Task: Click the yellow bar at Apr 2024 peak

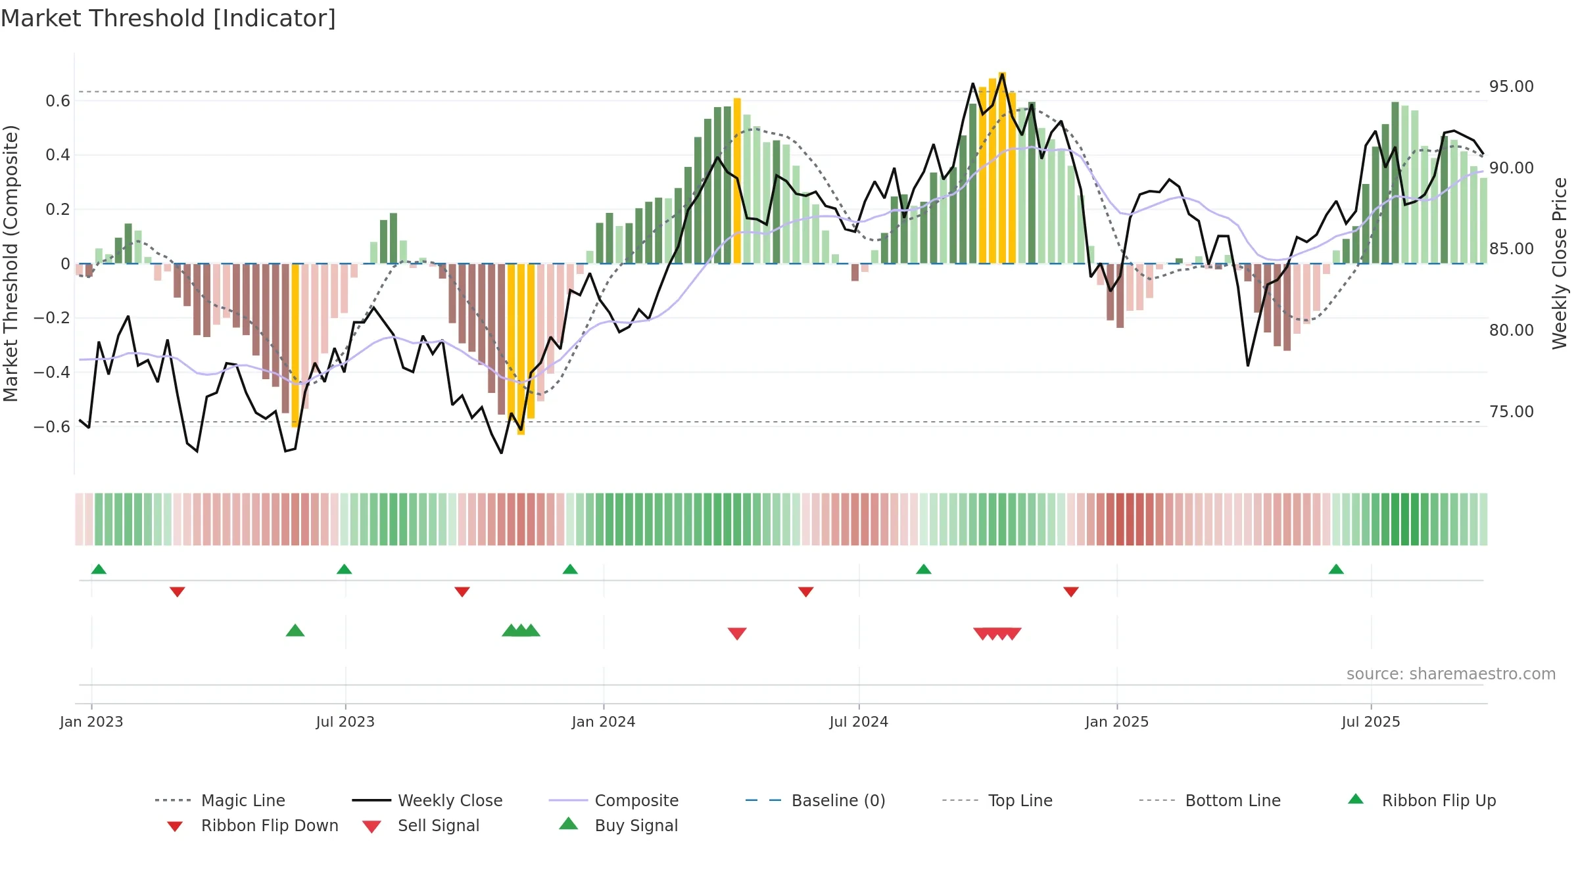Action: tap(737, 181)
